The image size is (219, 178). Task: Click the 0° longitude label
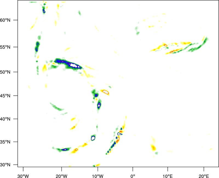click(133, 176)
